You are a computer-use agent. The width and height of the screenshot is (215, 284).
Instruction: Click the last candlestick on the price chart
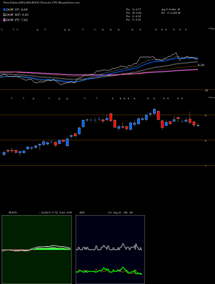pos(198,125)
